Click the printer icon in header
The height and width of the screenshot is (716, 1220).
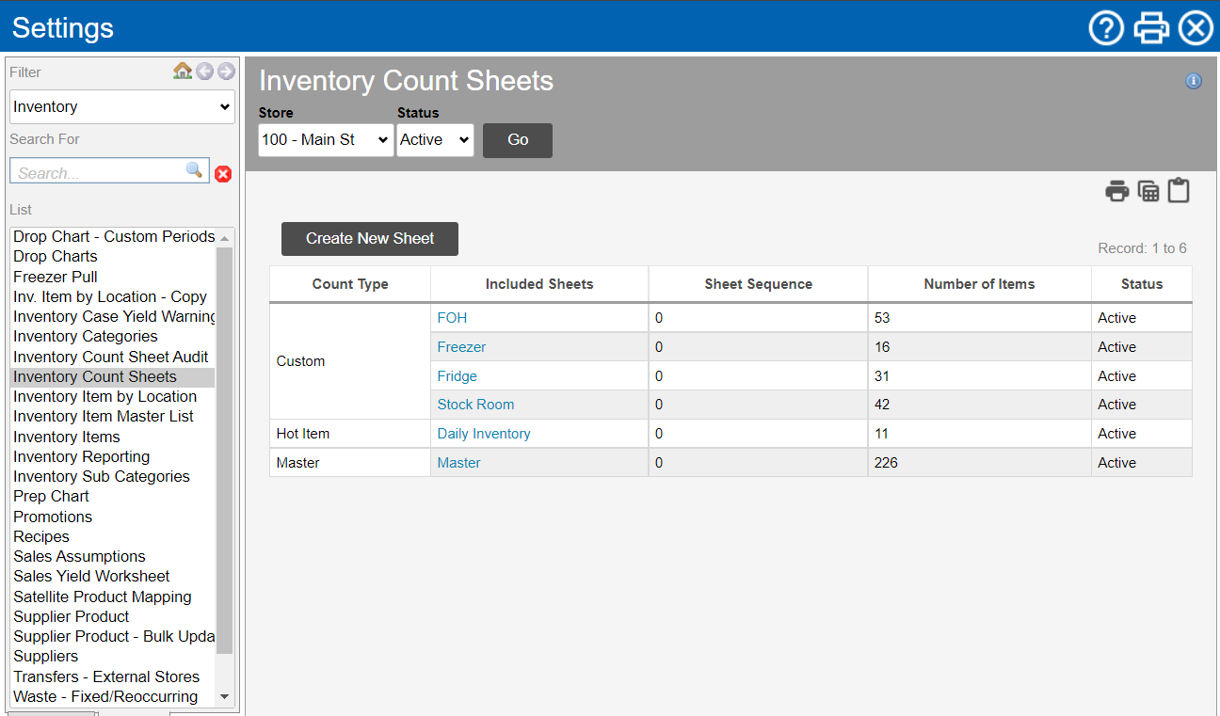click(1150, 27)
